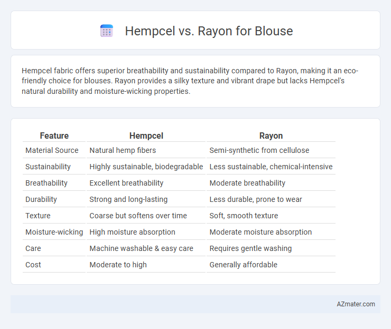Click the Breathability row label
The width and height of the screenshot is (391, 329).
46,183
